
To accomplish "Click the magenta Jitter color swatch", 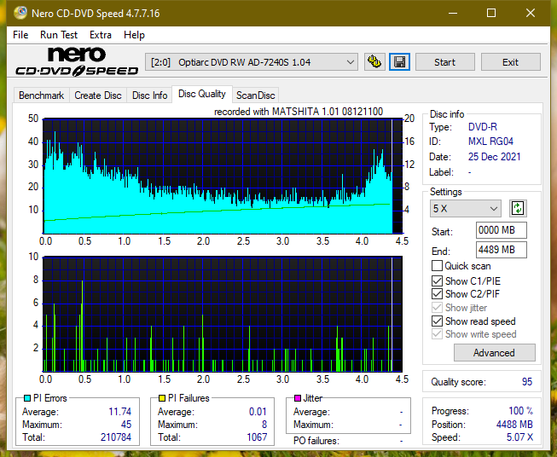I will click(x=298, y=398).
